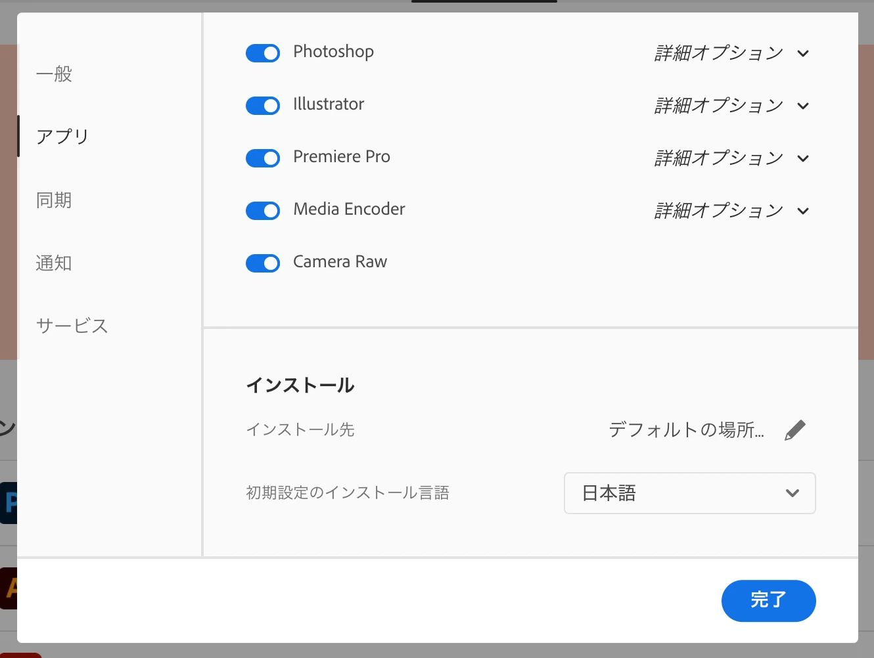This screenshot has height=658, width=874.
Task: Open the 日本語 install language dropdown
Action: click(x=690, y=493)
